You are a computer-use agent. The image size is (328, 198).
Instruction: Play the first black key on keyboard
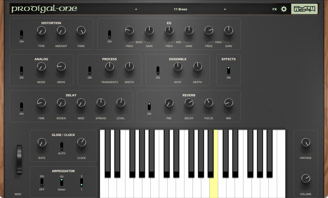[108, 153]
